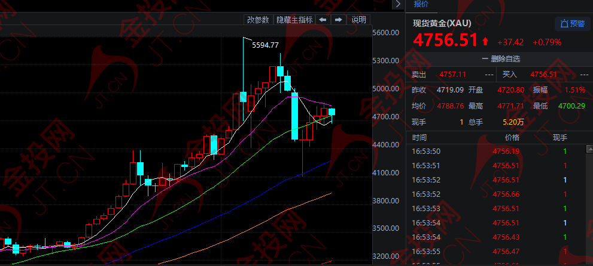
Task: Collapse the panel with the top chevron arrow
Action: click(x=397, y=4)
